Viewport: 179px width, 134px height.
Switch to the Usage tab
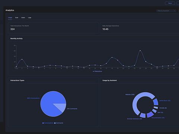pos(10,17)
